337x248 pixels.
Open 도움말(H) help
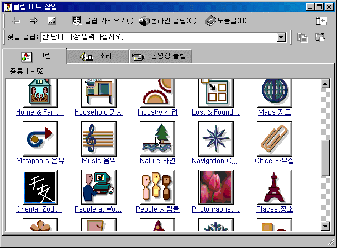226,21
